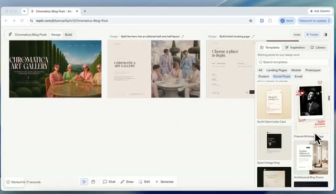Open the Sunlit Client Letter Card template
The image size is (336, 194).
click(274, 102)
